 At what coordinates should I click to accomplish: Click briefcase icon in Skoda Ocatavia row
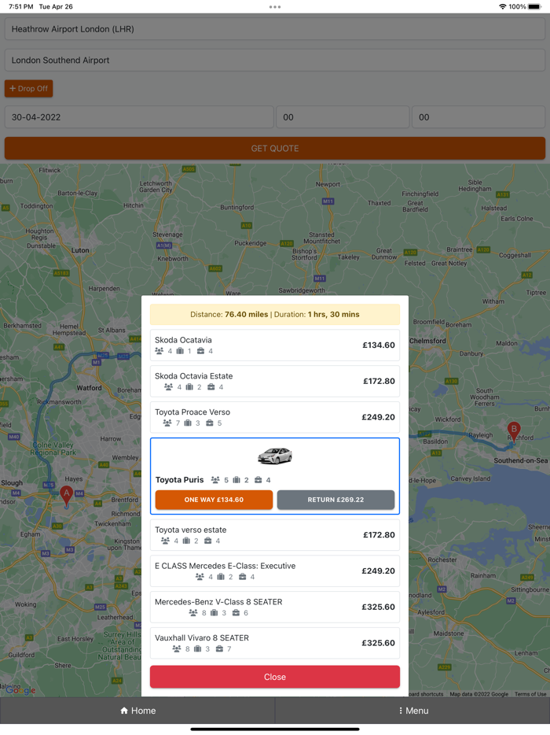pos(200,351)
